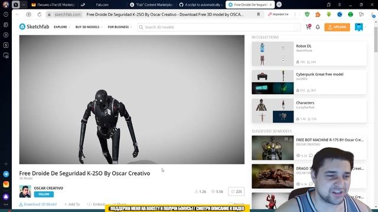Click the sketchfab.com address field
Viewport: 378px width, 212px height.
[x=67, y=14]
